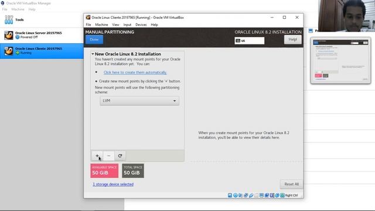
Task: Open the Machine menu in VirtualBox Manager
Action: [18, 9]
